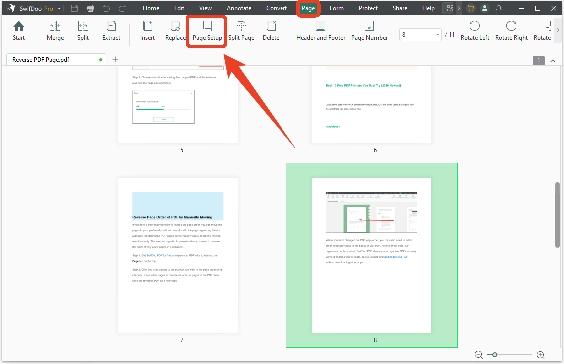Expand the SwifDoo-Pro dropdown arrow
The width and height of the screenshot is (564, 364).
(x=59, y=8)
